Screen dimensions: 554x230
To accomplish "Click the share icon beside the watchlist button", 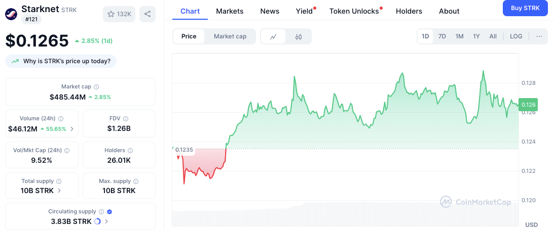I will pyautogui.click(x=147, y=14).
